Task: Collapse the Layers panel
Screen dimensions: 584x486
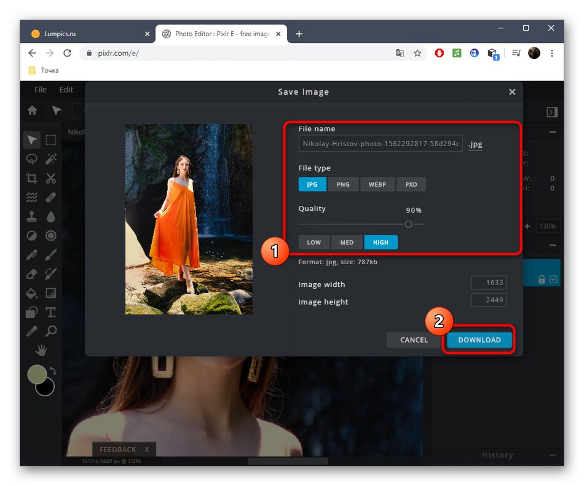Action: click(x=553, y=245)
